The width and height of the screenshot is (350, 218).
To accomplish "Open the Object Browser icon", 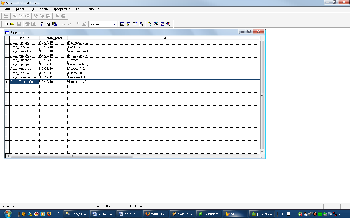I will 156,24.
